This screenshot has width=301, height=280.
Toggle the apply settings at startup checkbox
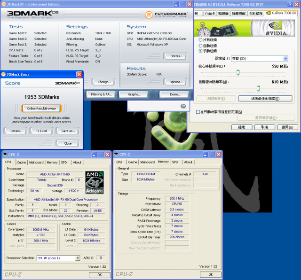point(198,112)
